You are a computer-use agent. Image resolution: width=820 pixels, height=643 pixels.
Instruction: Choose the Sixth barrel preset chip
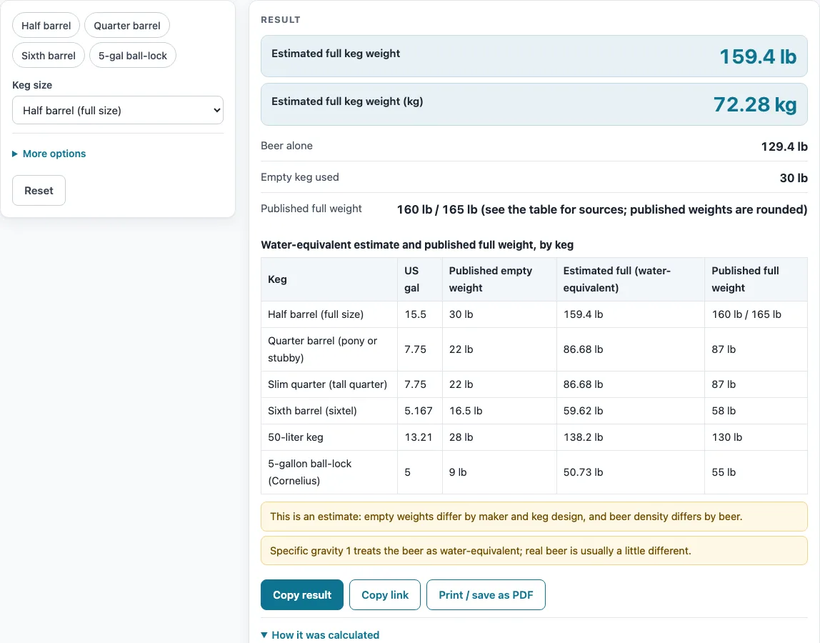[x=49, y=56]
